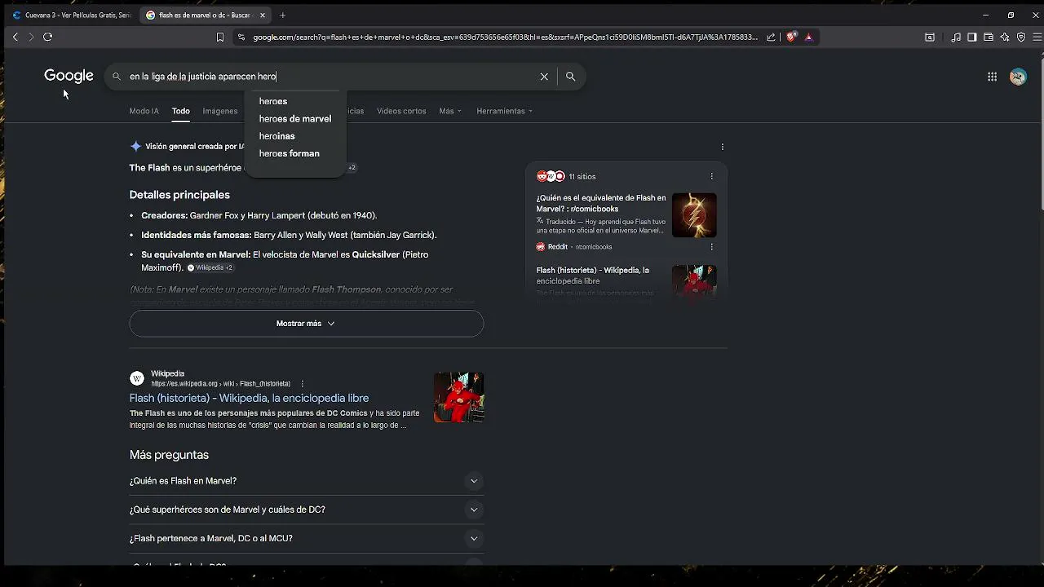The height and width of the screenshot is (587, 1044).
Task: Open AI overview three-dot options menu
Action: pyautogui.click(x=723, y=147)
